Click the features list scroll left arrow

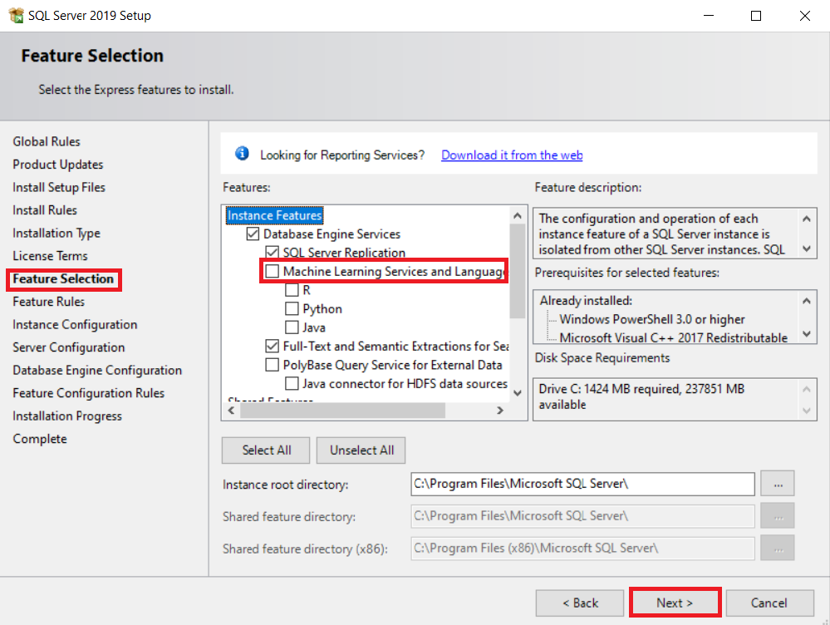231,410
